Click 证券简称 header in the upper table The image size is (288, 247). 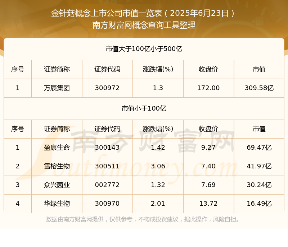57,69
